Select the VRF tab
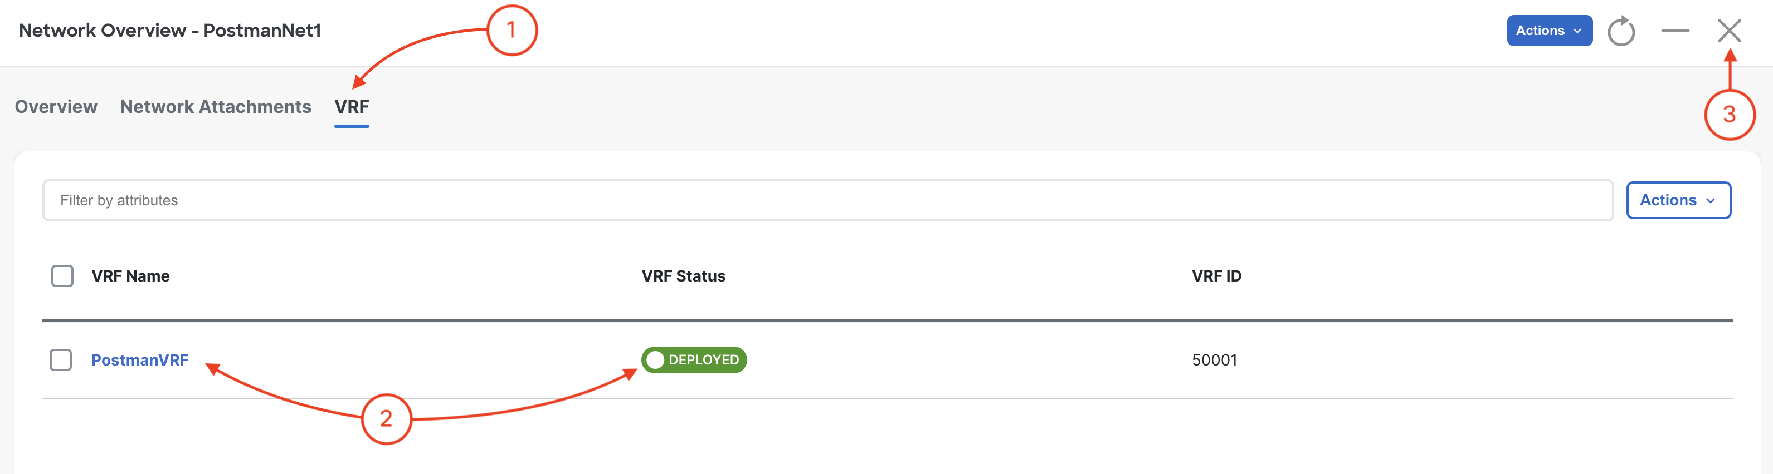1773x474 pixels. pyautogui.click(x=352, y=107)
